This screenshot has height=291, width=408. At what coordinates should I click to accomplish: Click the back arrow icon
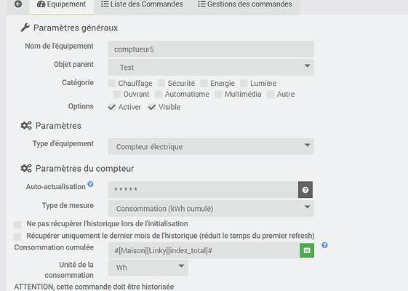tap(18, 4)
